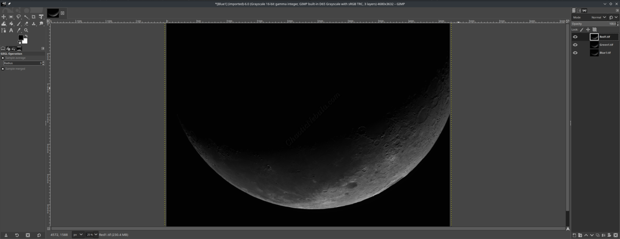Activate the Free Select lasso tool
The height and width of the screenshot is (239, 620).
[19, 17]
